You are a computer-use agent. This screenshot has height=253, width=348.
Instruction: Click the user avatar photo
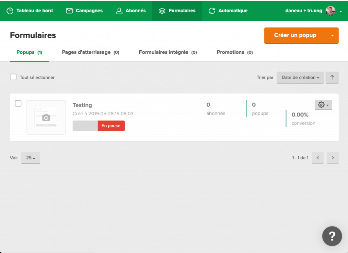coord(330,11)
